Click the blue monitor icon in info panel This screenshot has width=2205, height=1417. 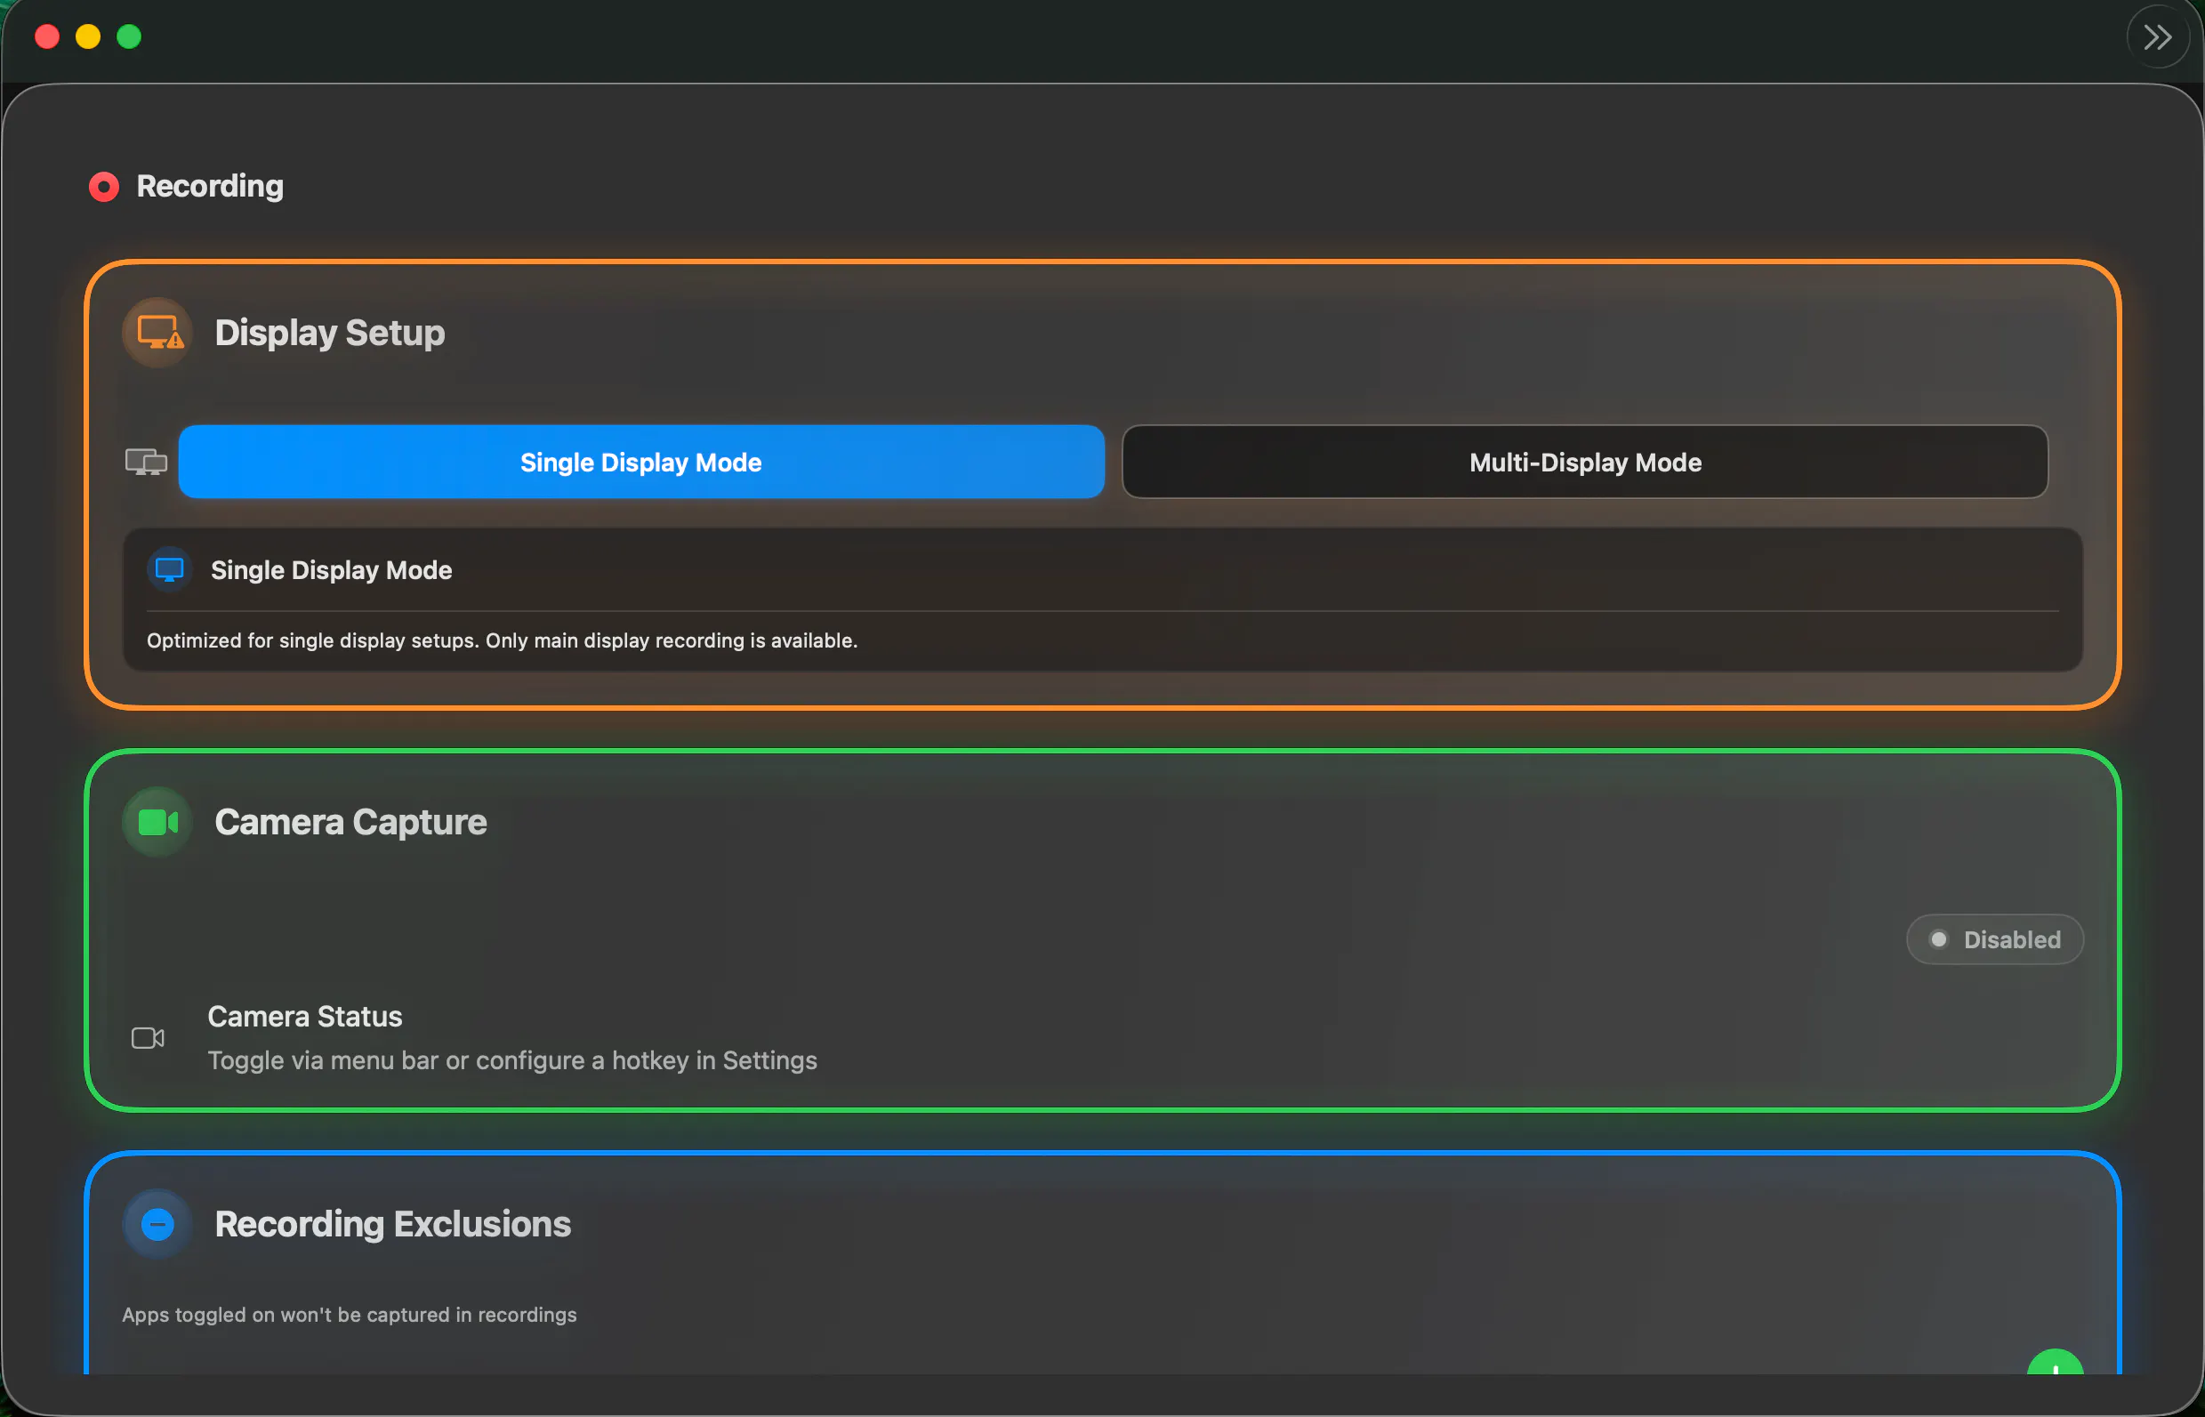click(169, 569)
